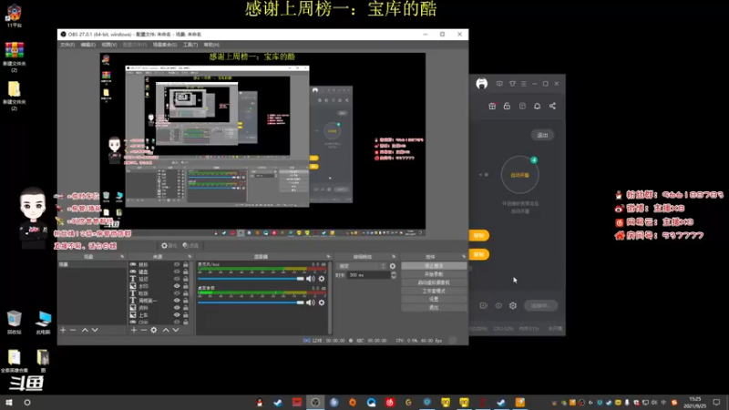Pop out the 来源 dock panel

[x=190, y=257]
